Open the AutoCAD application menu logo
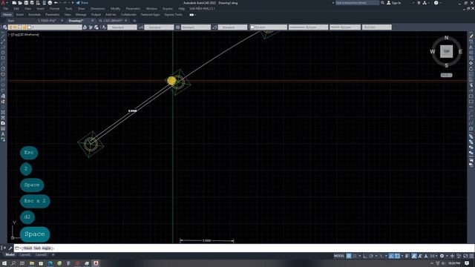Screen dimensions: 475x267 pyautogui.click(x=4, y=3)
